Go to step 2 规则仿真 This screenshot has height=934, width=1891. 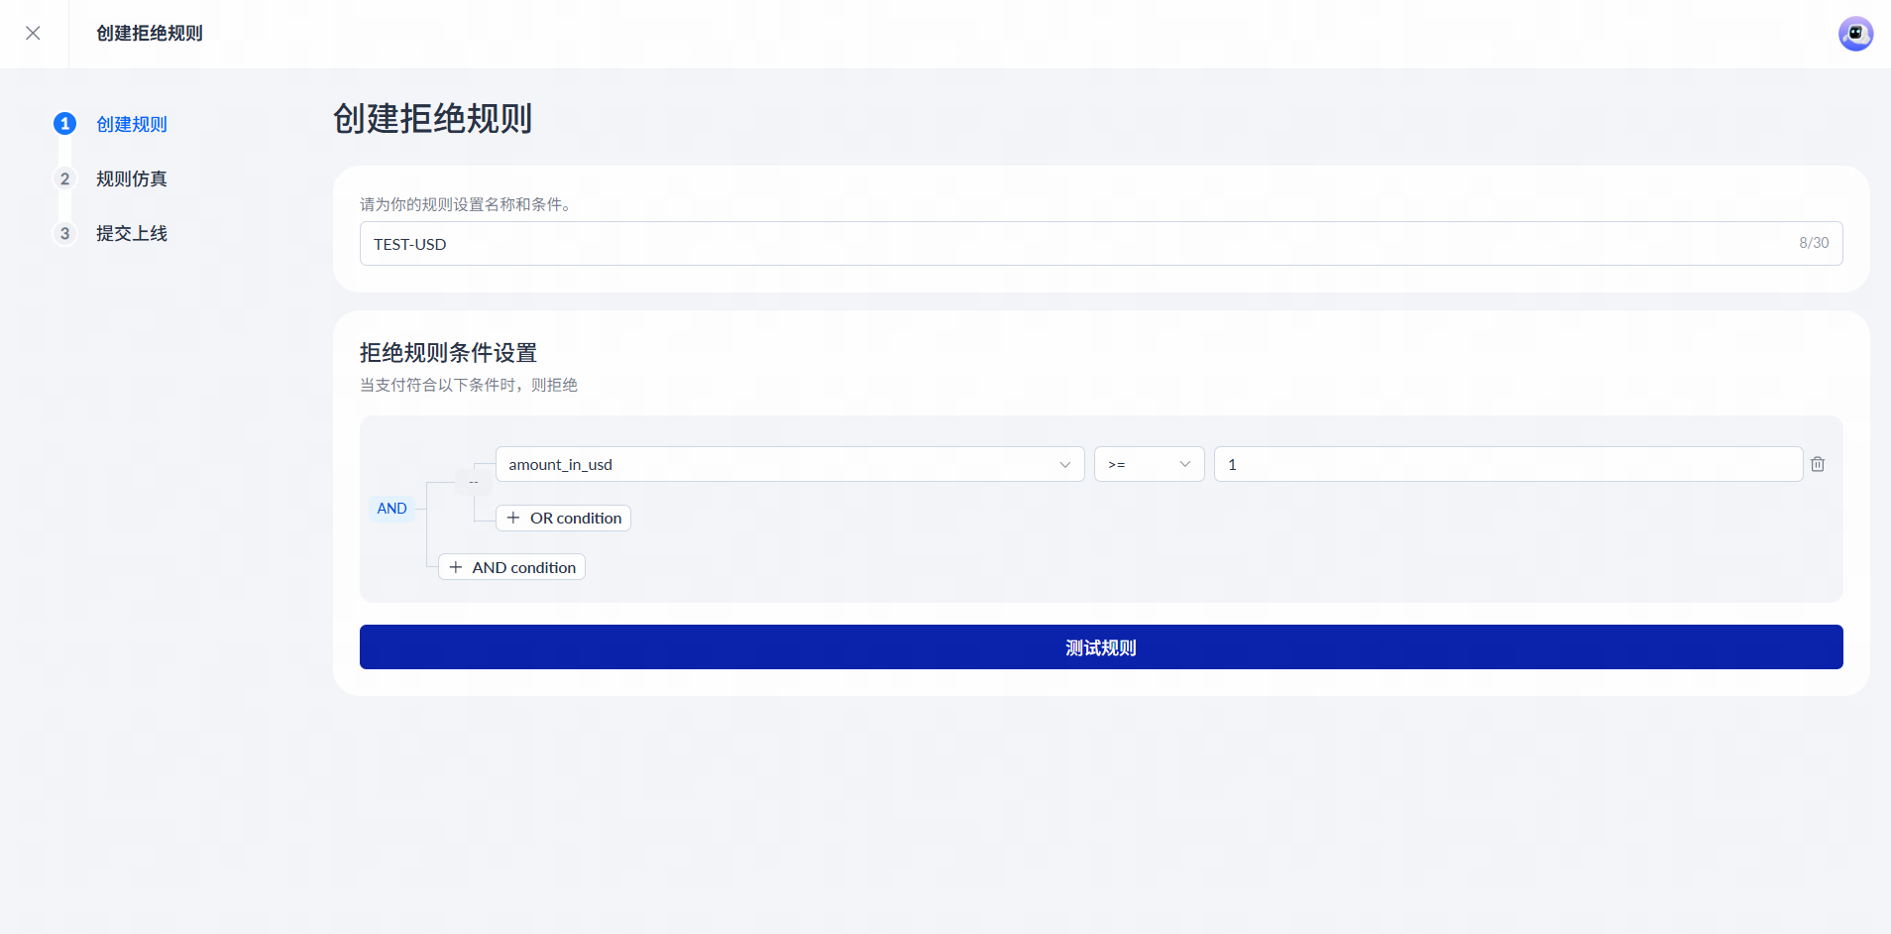[132, 178]
